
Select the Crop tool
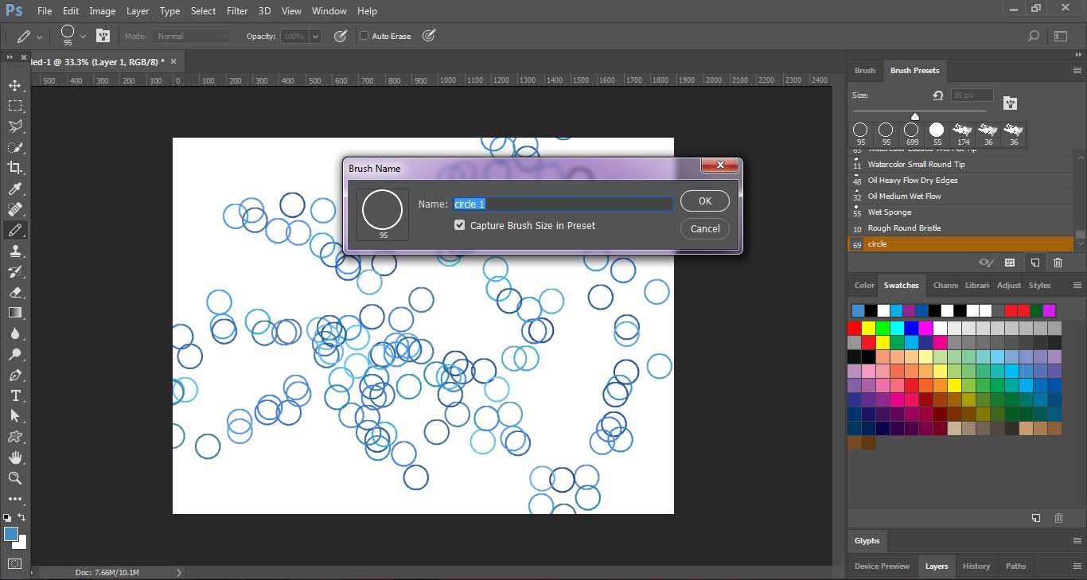(14, 168)
